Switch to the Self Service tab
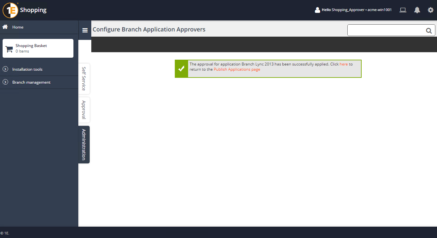The image size is (437, 238). point(84,79)
